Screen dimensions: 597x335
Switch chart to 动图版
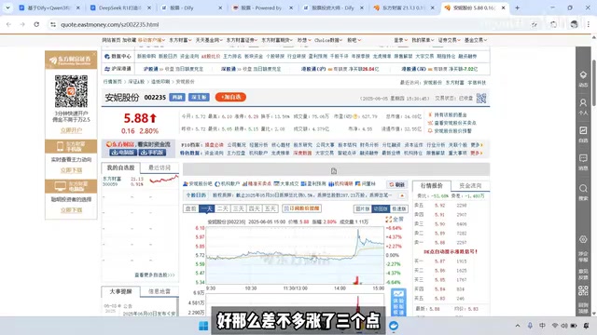coord(381,208)
